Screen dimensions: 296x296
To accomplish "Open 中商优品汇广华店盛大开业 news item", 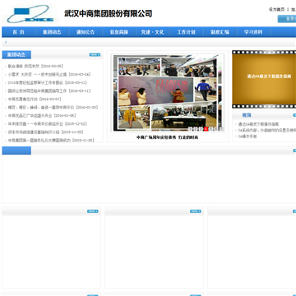I will coord(42,116).
